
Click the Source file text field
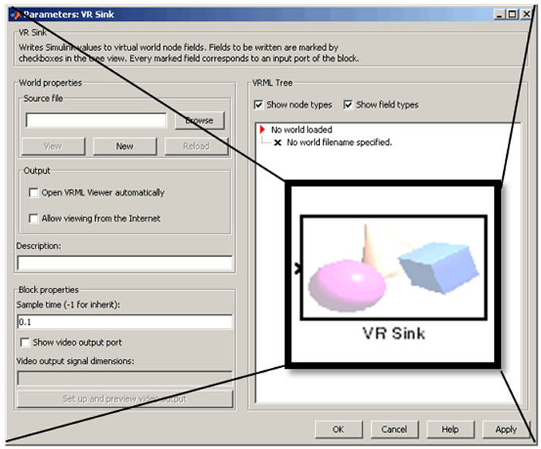click(96, 120)
